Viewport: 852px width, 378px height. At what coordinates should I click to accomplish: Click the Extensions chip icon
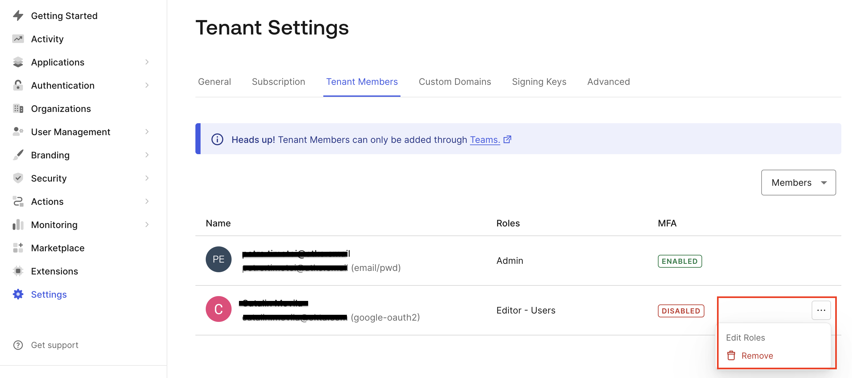tap(18, 271)
